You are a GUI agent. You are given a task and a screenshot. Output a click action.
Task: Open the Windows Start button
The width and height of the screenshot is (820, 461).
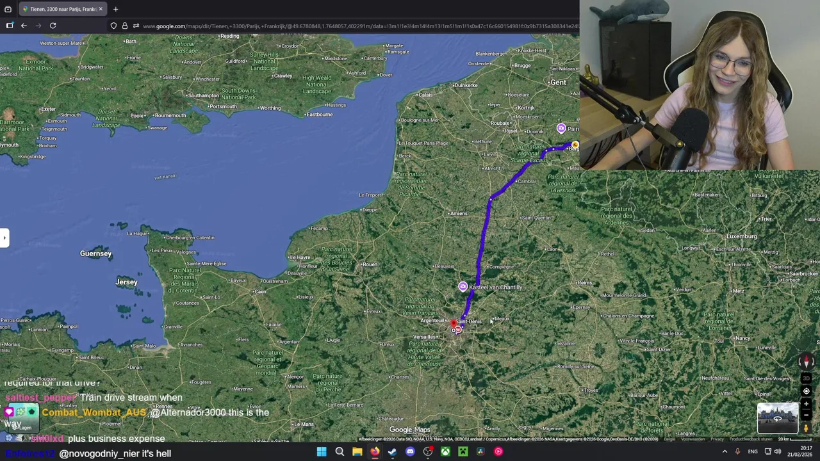[322, 451]
